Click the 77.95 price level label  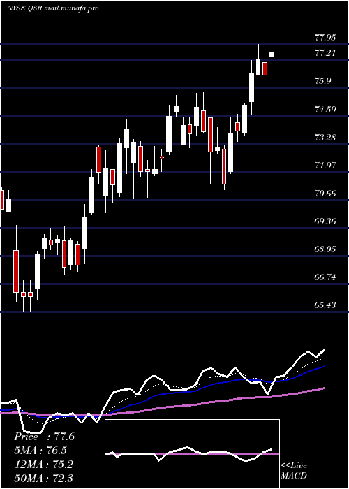point(325,38)
